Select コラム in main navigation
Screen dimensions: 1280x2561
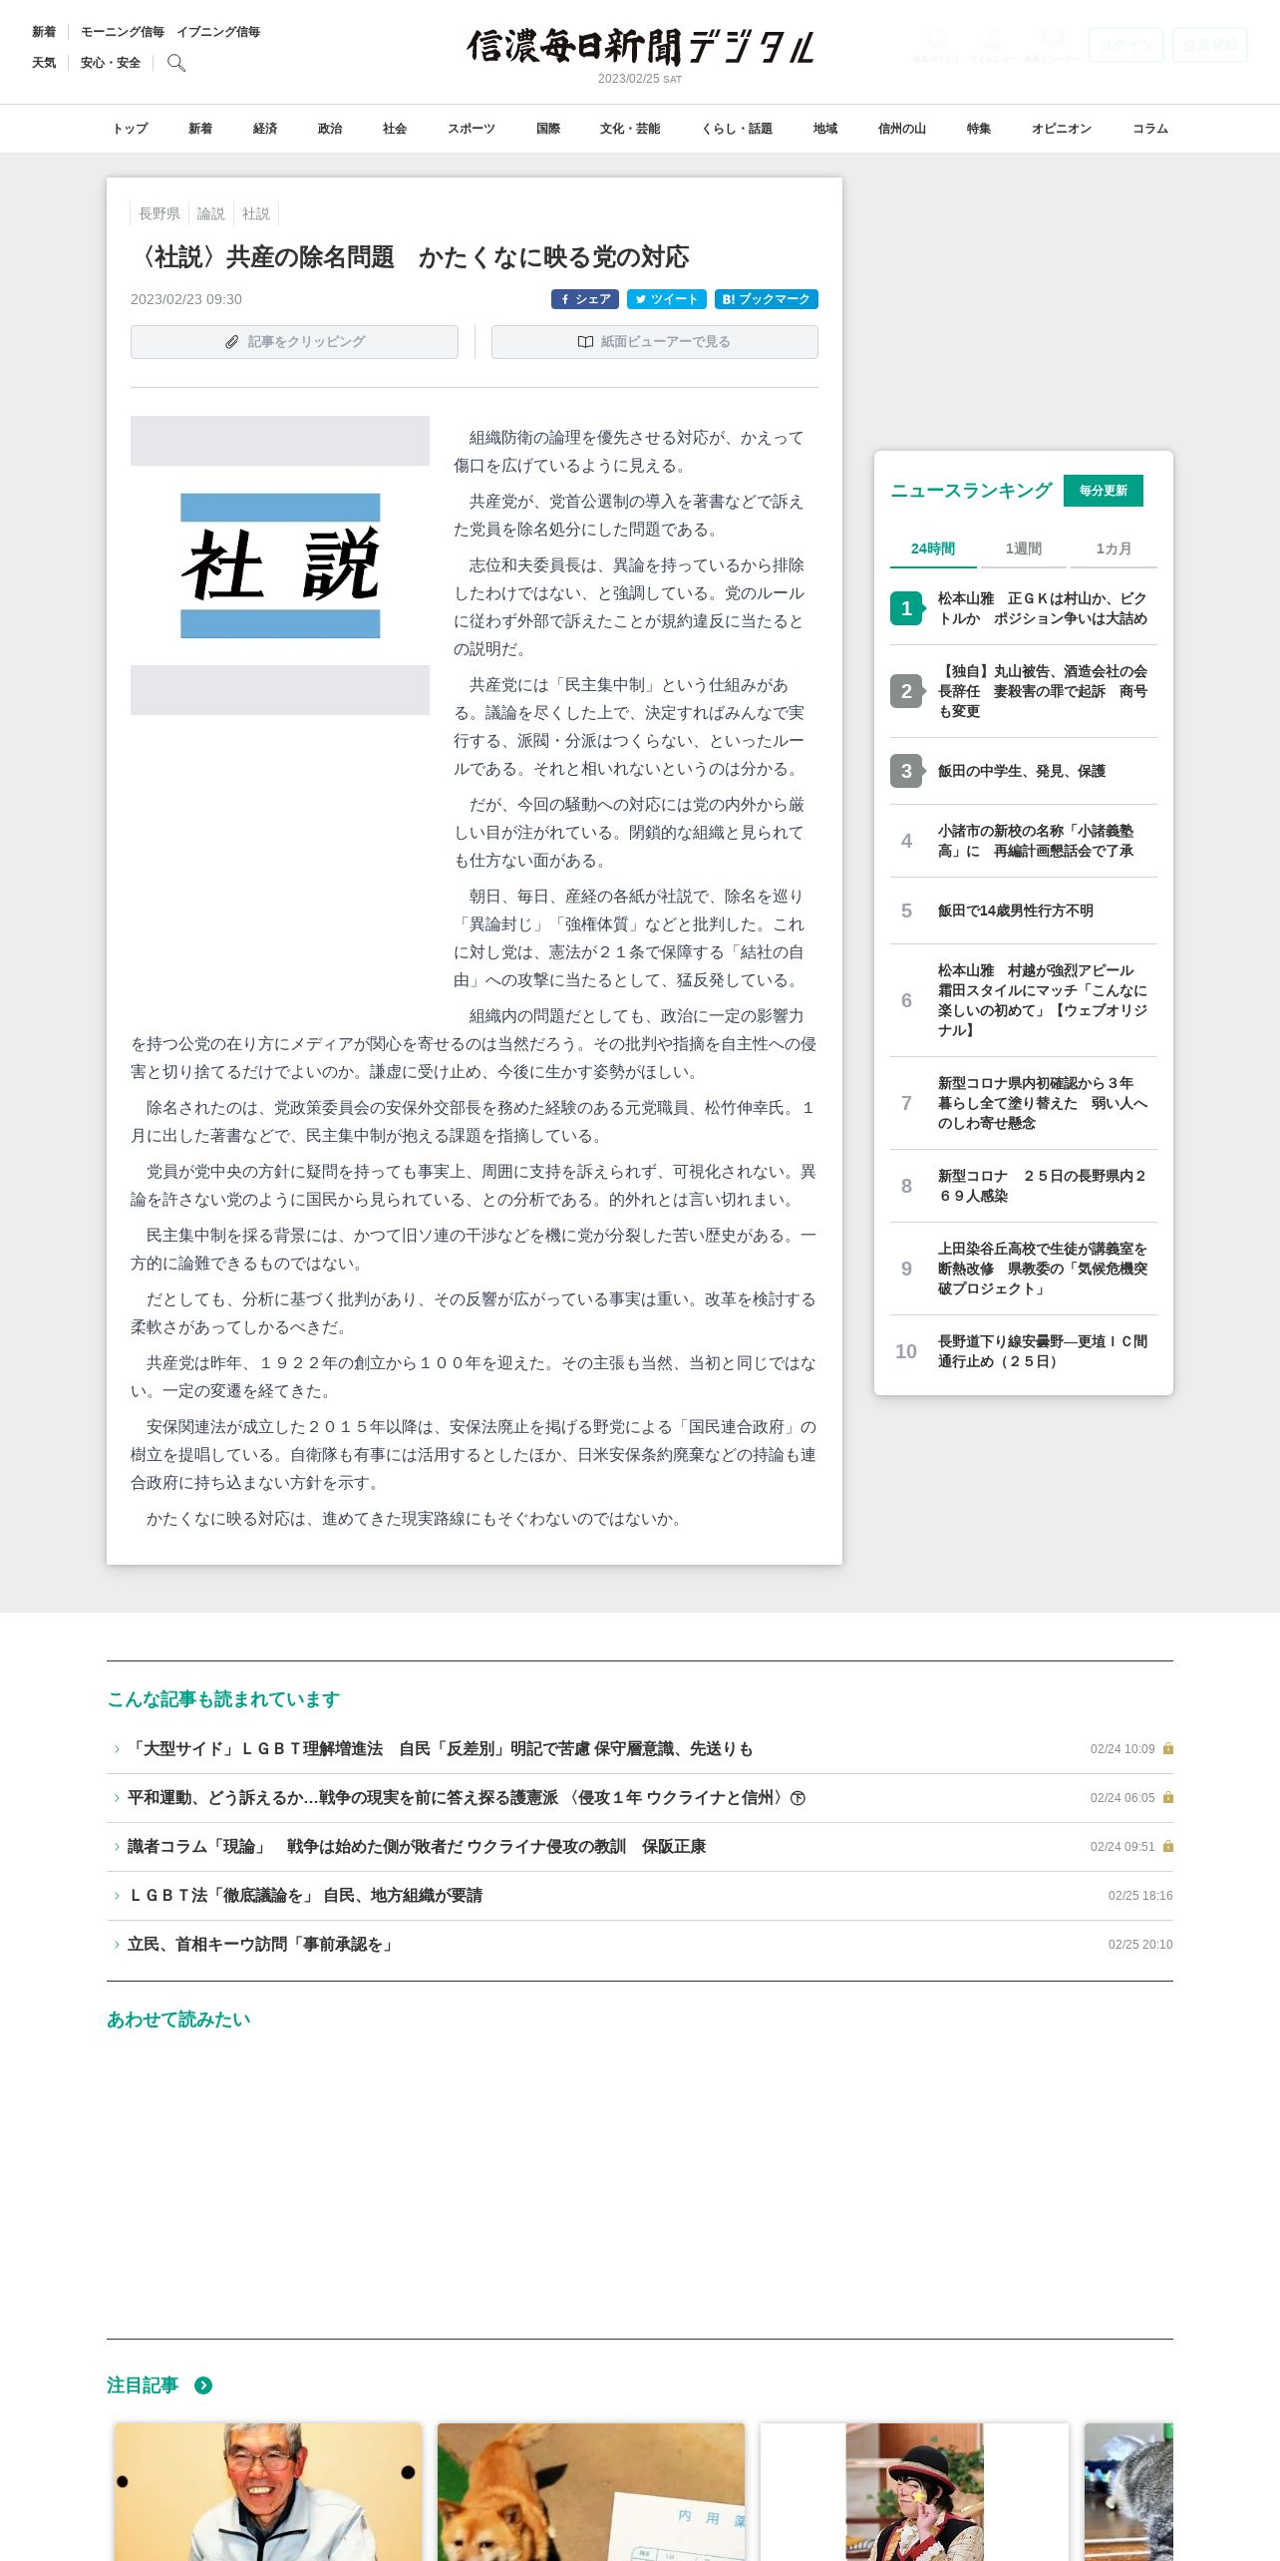(x=1150, y=129)
